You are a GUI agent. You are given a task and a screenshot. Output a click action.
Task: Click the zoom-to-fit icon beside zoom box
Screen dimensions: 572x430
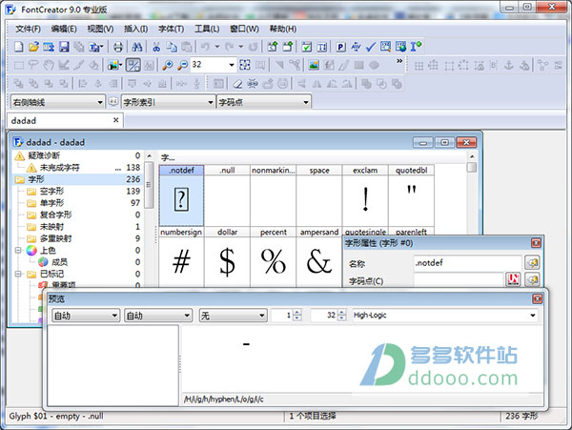point(245,65)
